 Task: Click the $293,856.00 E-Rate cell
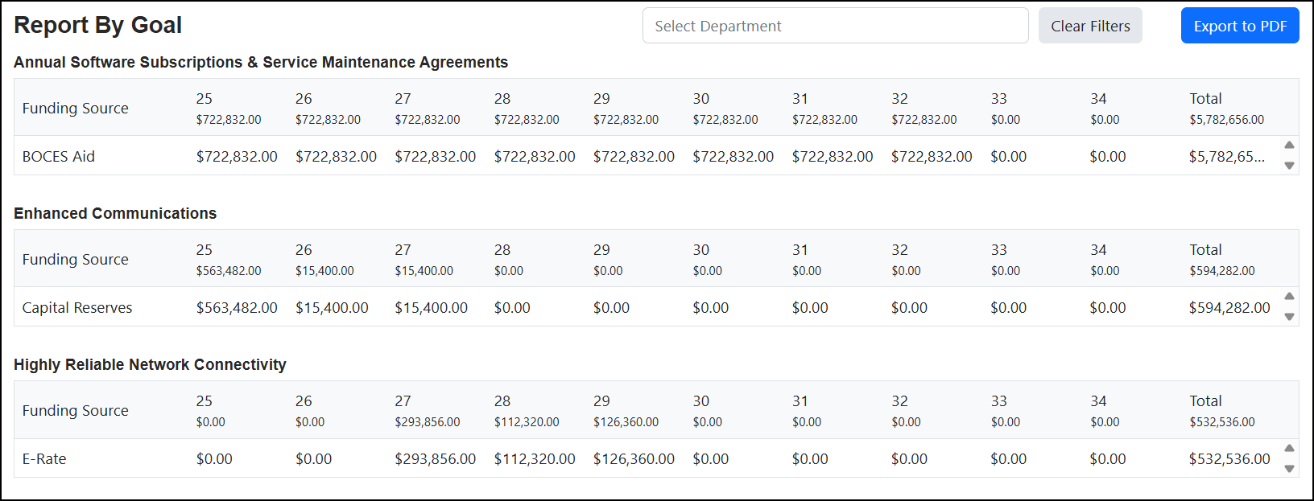coord(435,458)
